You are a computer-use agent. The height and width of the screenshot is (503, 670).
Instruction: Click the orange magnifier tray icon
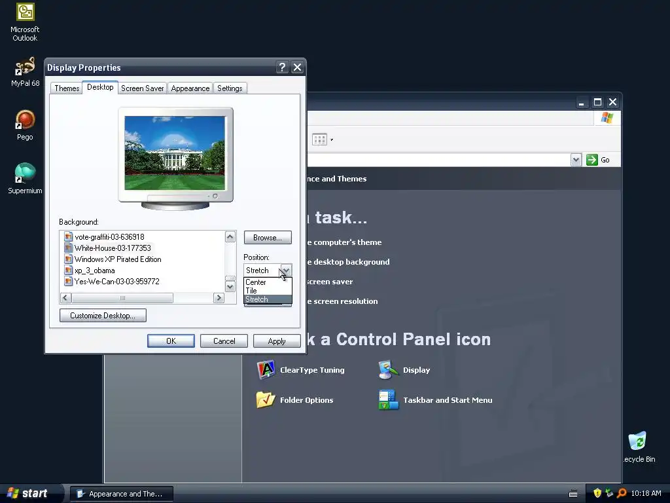click(x=622, y=493)
